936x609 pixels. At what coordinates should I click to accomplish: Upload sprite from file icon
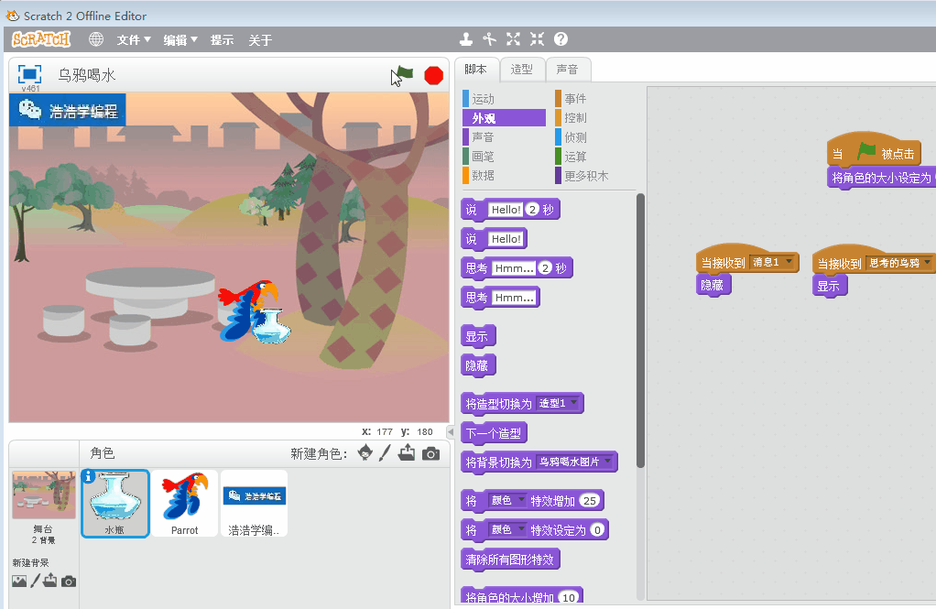click(x=407, y=452)
